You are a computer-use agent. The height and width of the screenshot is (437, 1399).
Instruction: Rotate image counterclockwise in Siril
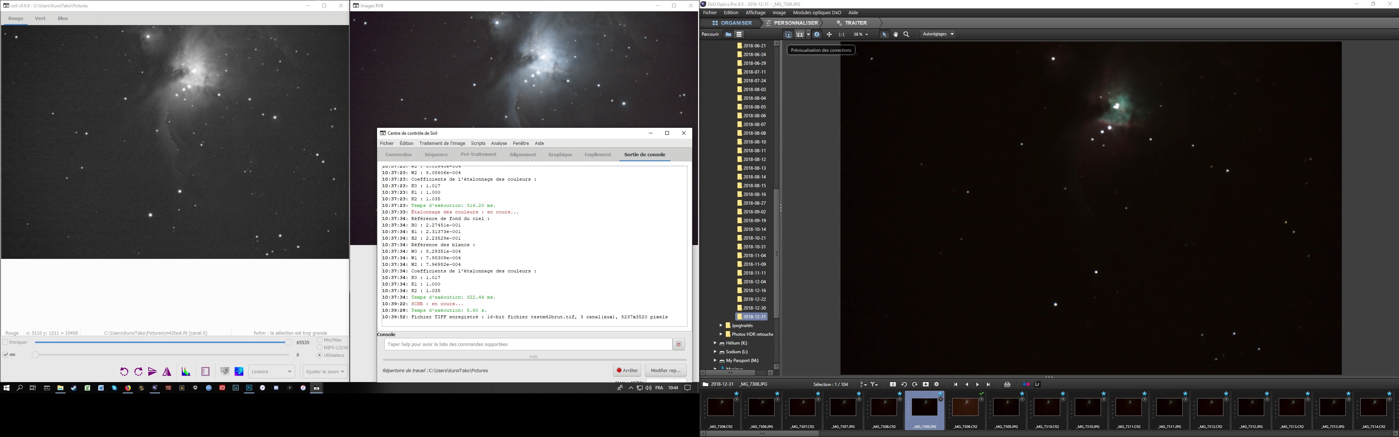click(x=124, y=372)
